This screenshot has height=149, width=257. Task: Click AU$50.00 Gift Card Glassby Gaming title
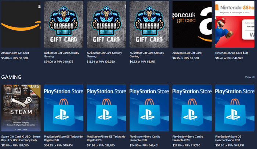coord(61,55)
